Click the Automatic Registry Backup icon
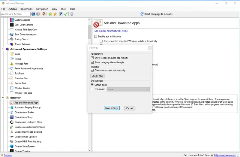 [12, 107]
